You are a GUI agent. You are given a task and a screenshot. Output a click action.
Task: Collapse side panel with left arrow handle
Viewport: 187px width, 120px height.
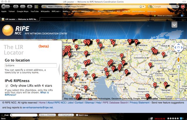click(x=59, y=69)
